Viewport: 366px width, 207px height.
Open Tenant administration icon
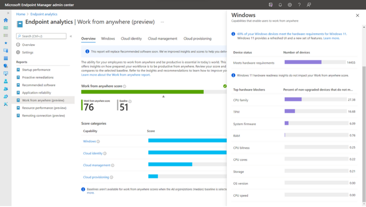point(6,97)
